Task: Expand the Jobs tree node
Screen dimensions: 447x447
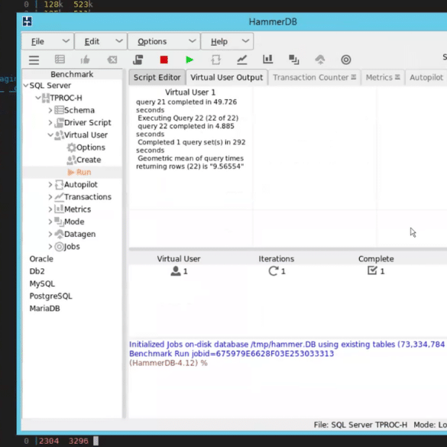Action: click(x=50, y=246)
